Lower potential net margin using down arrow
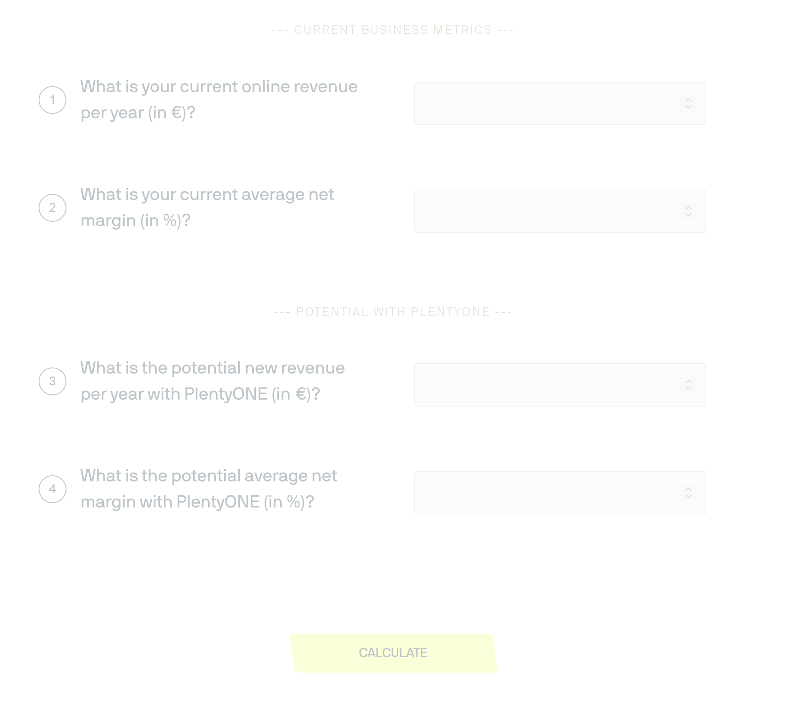Viewport: 789px width, 701px height. pyautogui.click(x=688, y=496)
